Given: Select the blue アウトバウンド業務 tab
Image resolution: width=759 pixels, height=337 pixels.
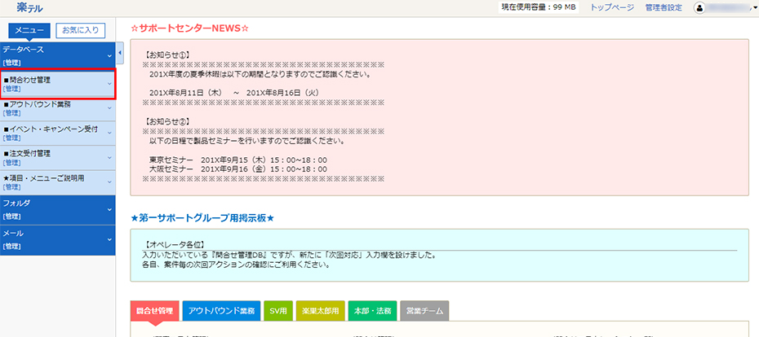Looking at the screenshot, I should coord(221,311).
